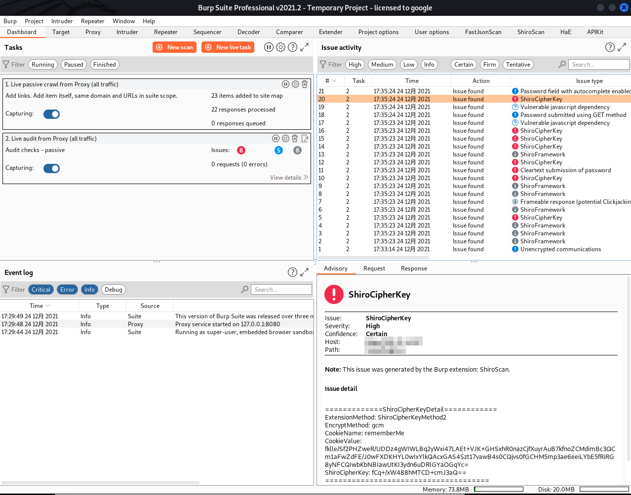The height and width of the screenshot is (495, 631).
Task: Expand the Issue activity panel
Action: [x=622, y=47]
